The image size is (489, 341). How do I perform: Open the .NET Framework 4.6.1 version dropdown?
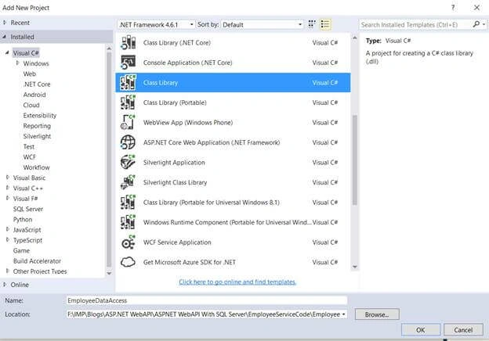(157, 24)
